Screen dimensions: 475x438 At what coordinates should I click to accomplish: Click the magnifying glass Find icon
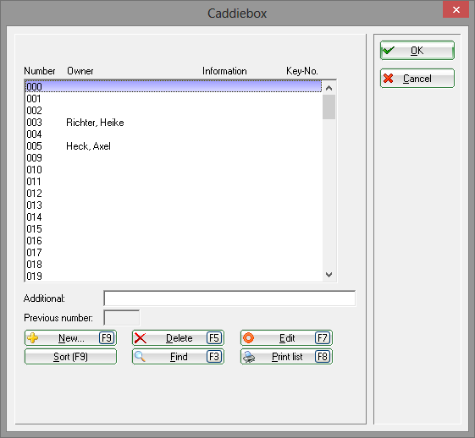(140, 356)
